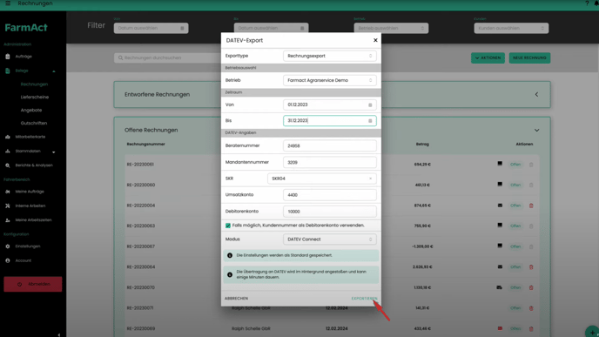Image resolution: width=599 pixels, height=337 pixels.
Task: Open the Betrieb auswählen filter dropdown
Action: [391, 28]
